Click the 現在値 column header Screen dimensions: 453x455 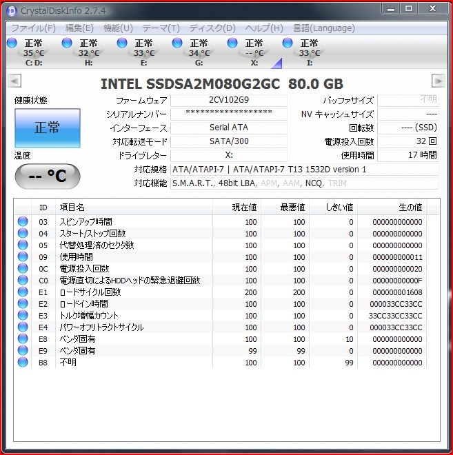236,208
